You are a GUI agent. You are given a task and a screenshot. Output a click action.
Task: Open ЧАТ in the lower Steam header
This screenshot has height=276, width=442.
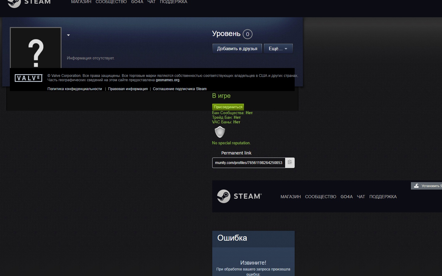(361, 197)
